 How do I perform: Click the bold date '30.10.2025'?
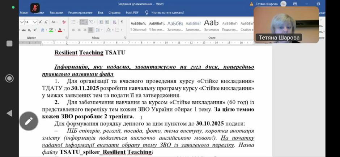click(x=210, y=124)
